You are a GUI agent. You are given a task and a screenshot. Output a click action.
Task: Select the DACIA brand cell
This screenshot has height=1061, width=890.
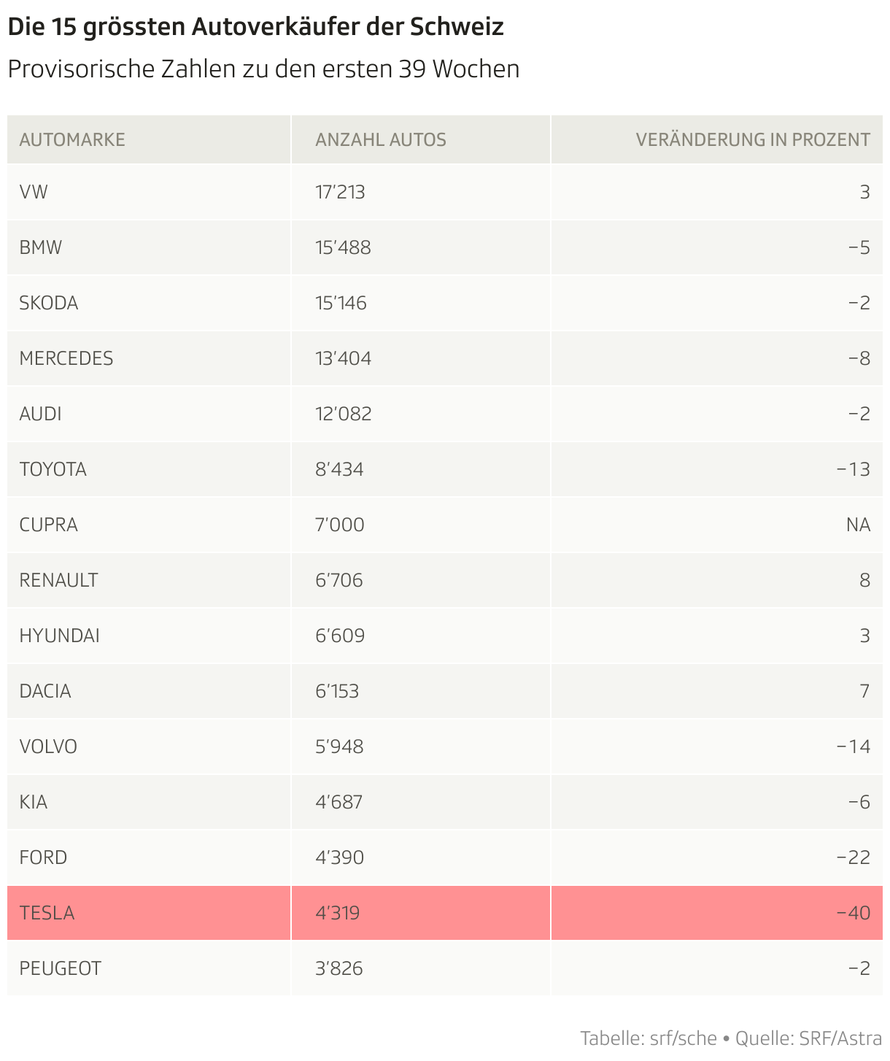[45, 691]
